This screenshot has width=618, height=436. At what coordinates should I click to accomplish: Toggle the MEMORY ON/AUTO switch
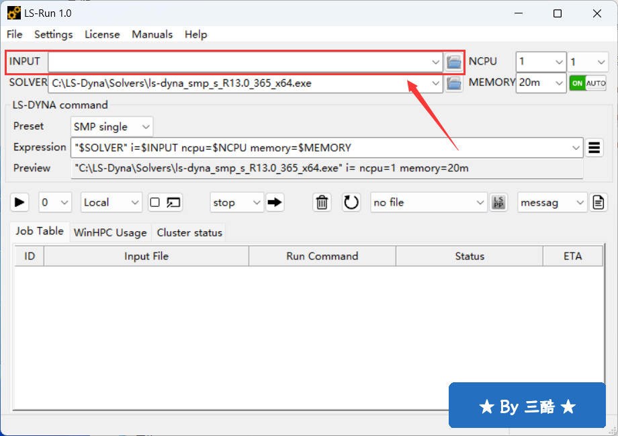pyautogui.click(x=588, y=83)
